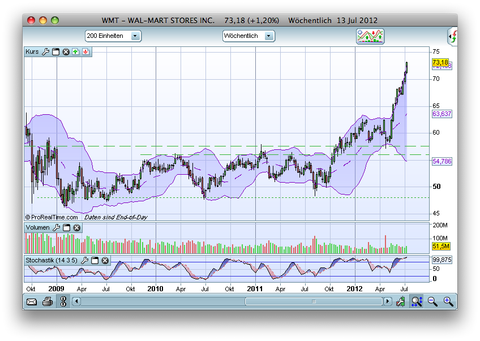The width and height of the screenshot is (480, 341).
Task: Move the Kurs panel up with green arrow
Action: point(76,51)
